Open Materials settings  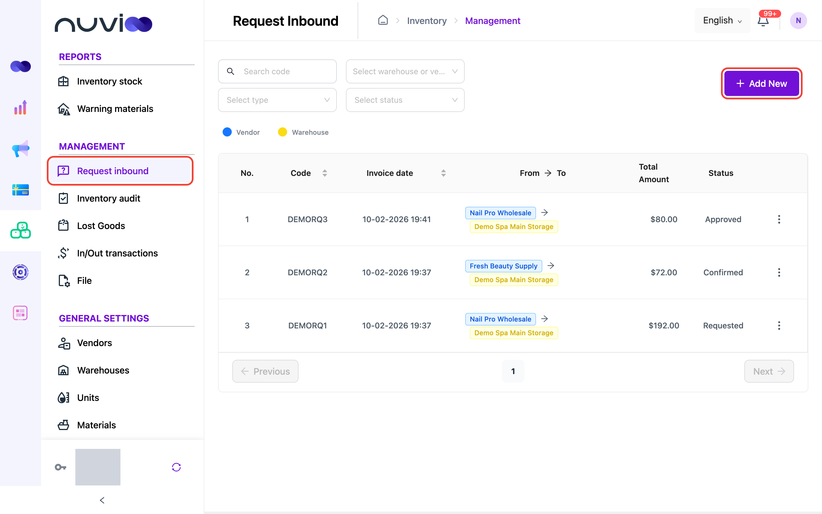[x=96, y=425]
